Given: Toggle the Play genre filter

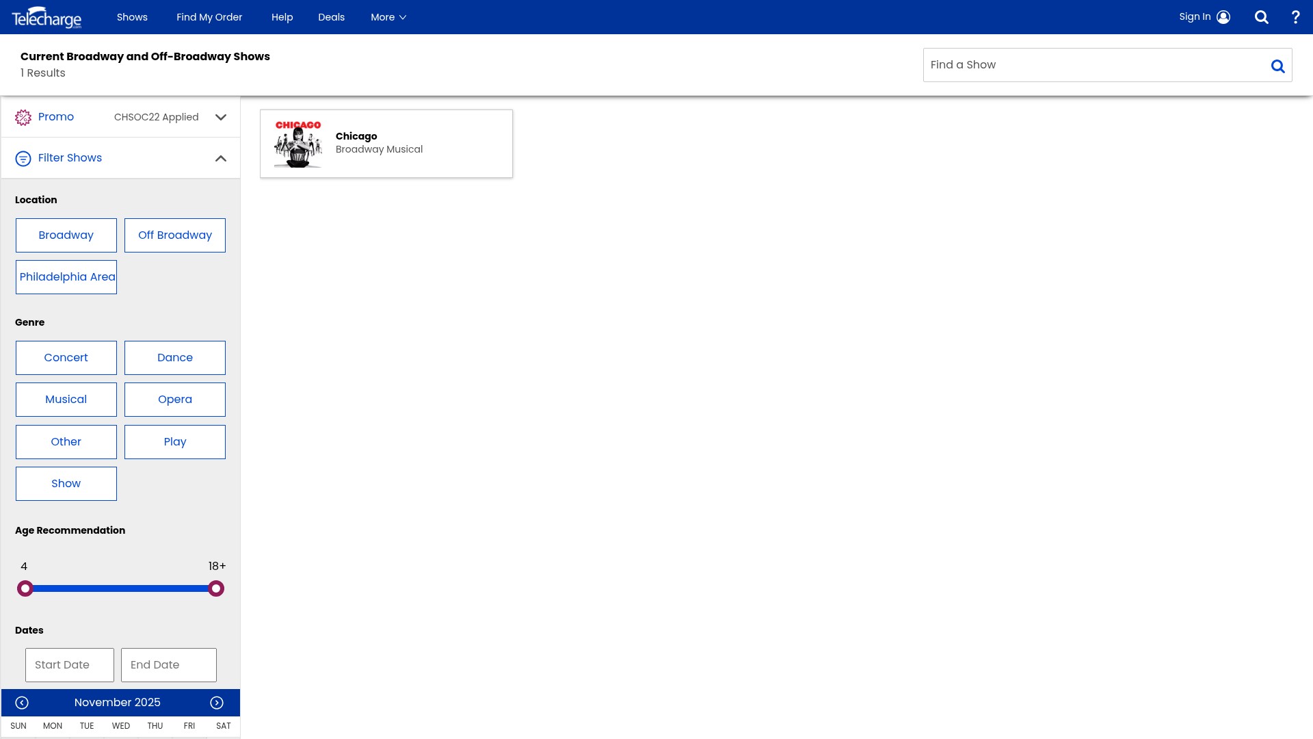Looking at the screenshot, I should click(175, 442).
